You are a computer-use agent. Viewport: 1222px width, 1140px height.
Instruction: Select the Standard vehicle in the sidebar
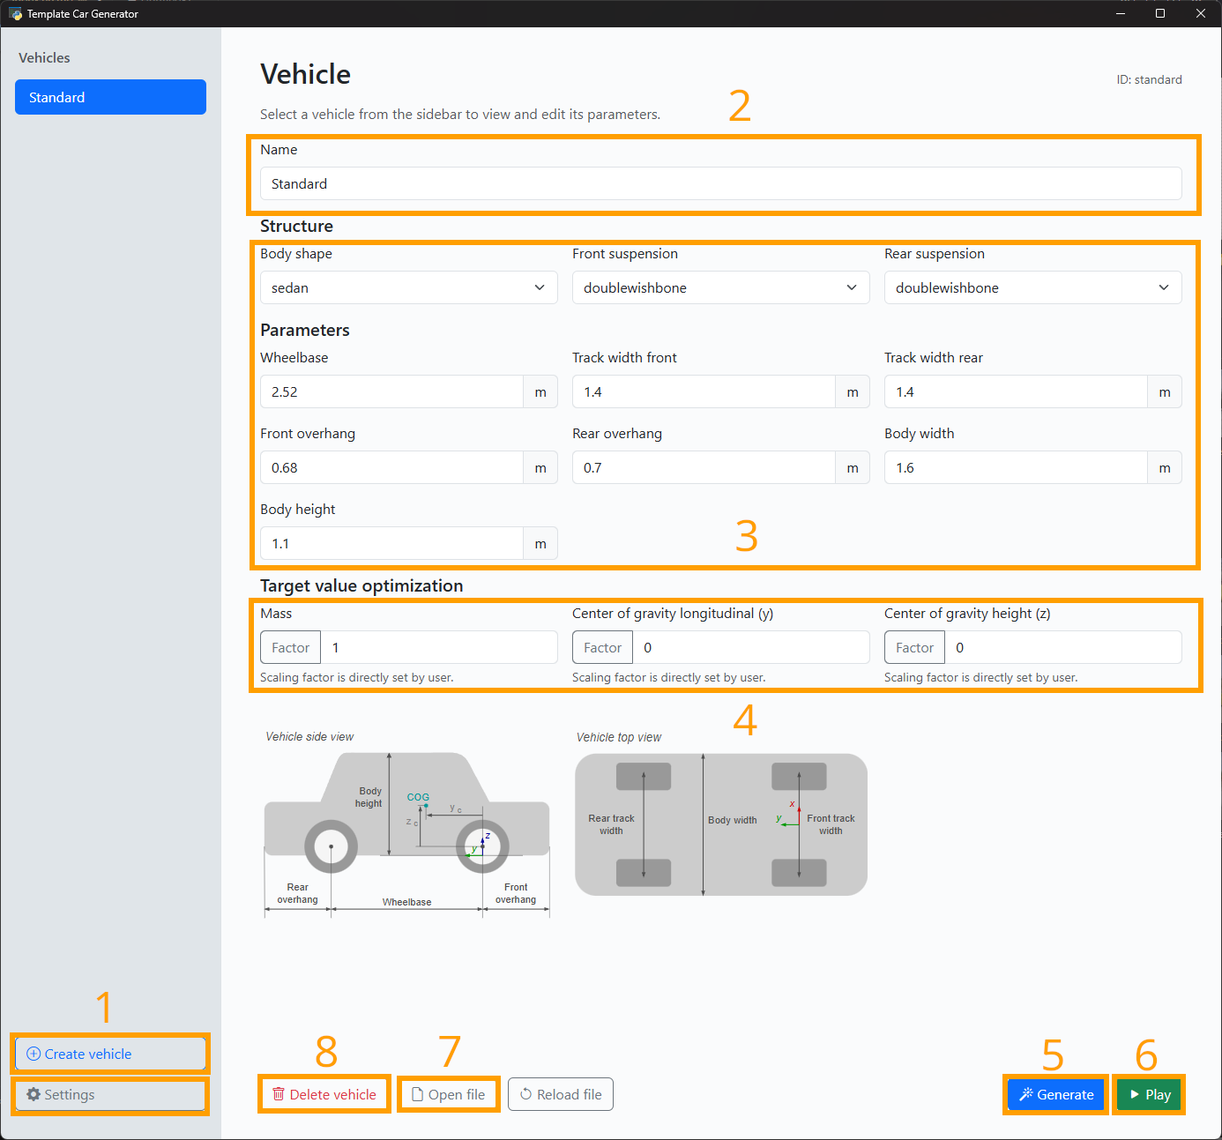coord(110,97)
